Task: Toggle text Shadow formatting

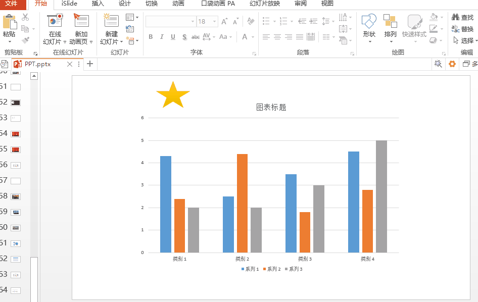Action: click(x=184, y=37)
